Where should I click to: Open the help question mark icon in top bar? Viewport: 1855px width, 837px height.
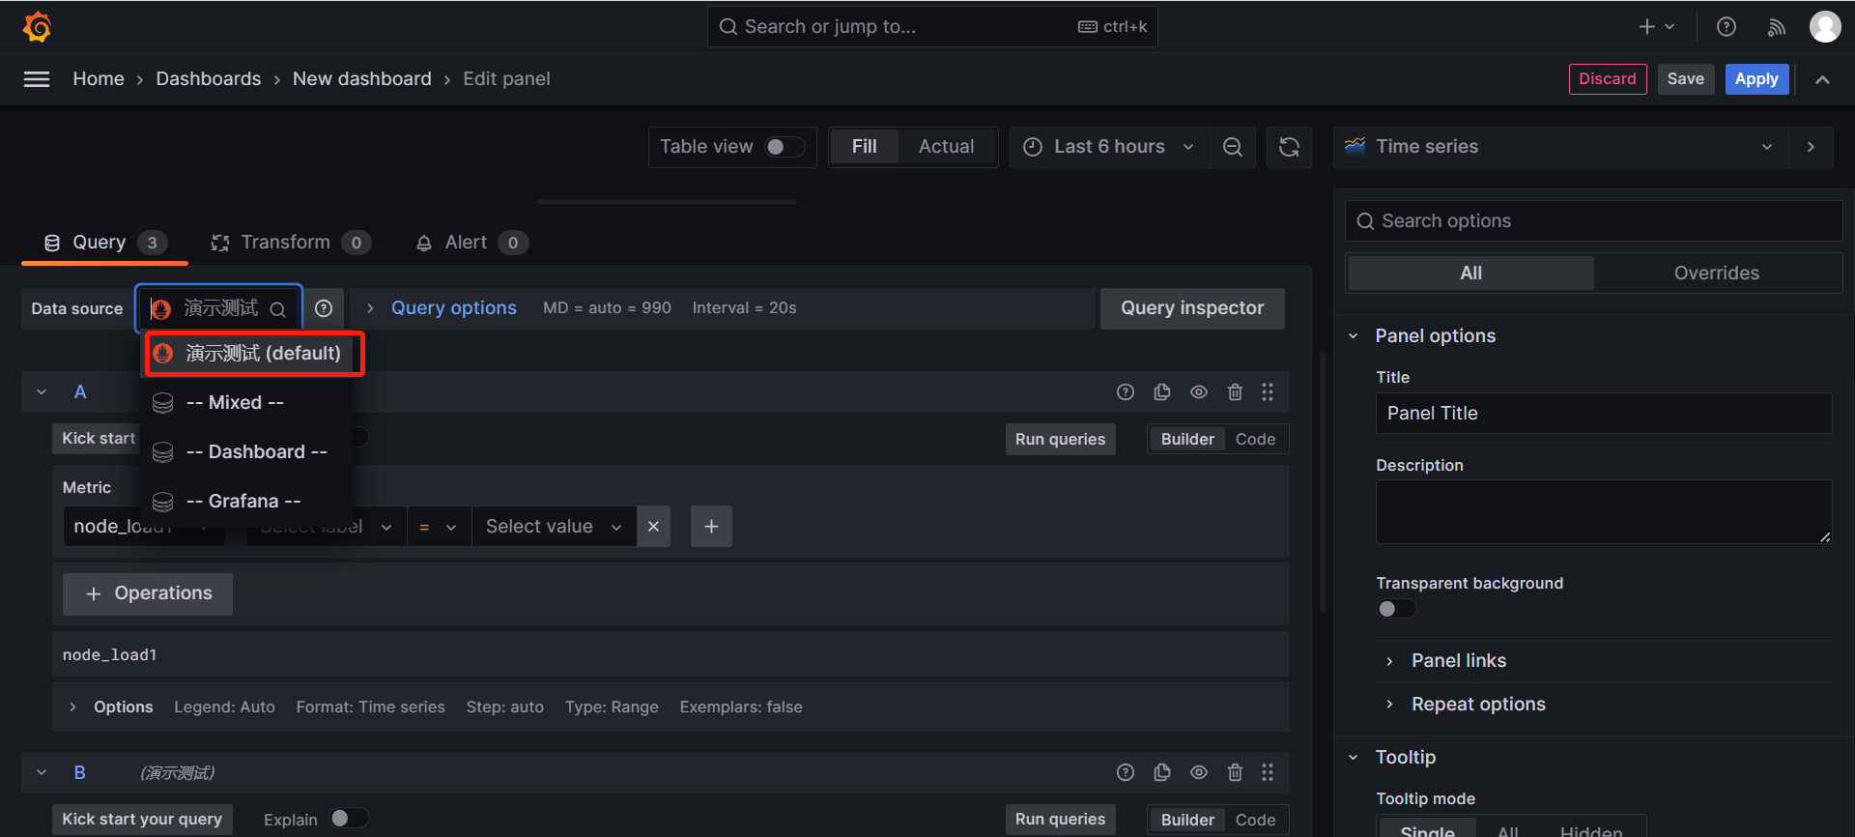(x=1726, y=27)
